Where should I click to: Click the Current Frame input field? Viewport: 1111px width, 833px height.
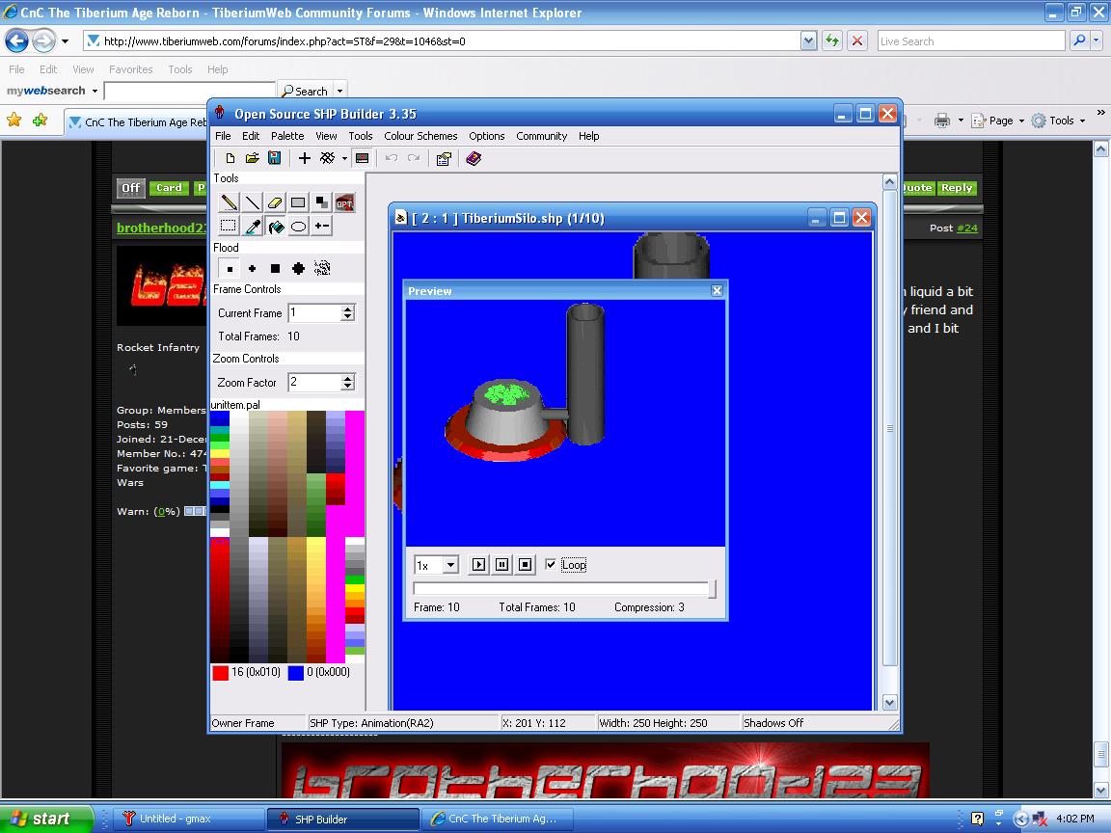(313, 313)
